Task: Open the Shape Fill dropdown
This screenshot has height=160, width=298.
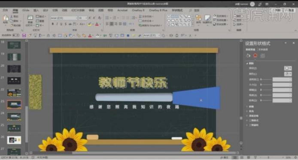Action: [220, 16]
